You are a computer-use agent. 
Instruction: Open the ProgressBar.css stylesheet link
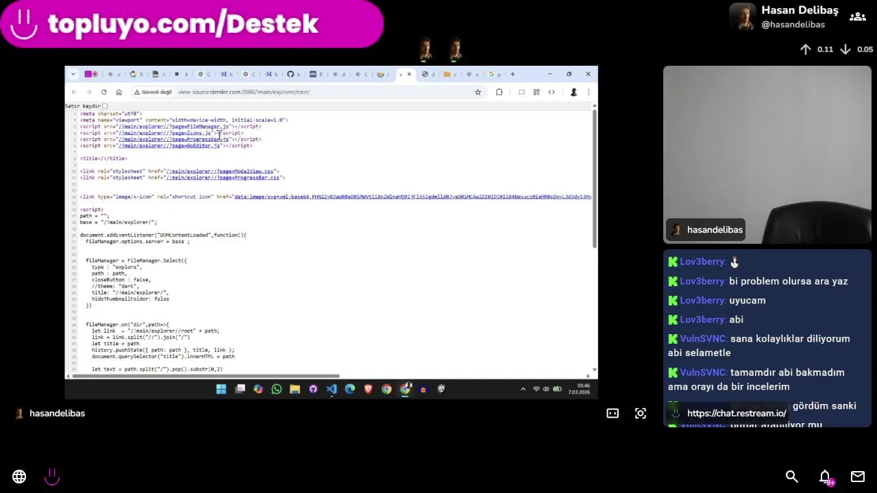(x=223, y=177)
